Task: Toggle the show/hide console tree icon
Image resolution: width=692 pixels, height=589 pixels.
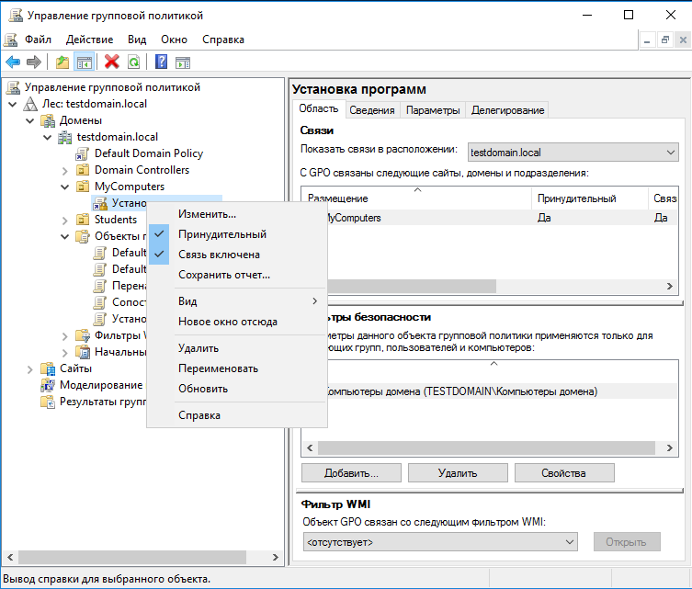Action: pyautogui.click(x=85, y=62)
